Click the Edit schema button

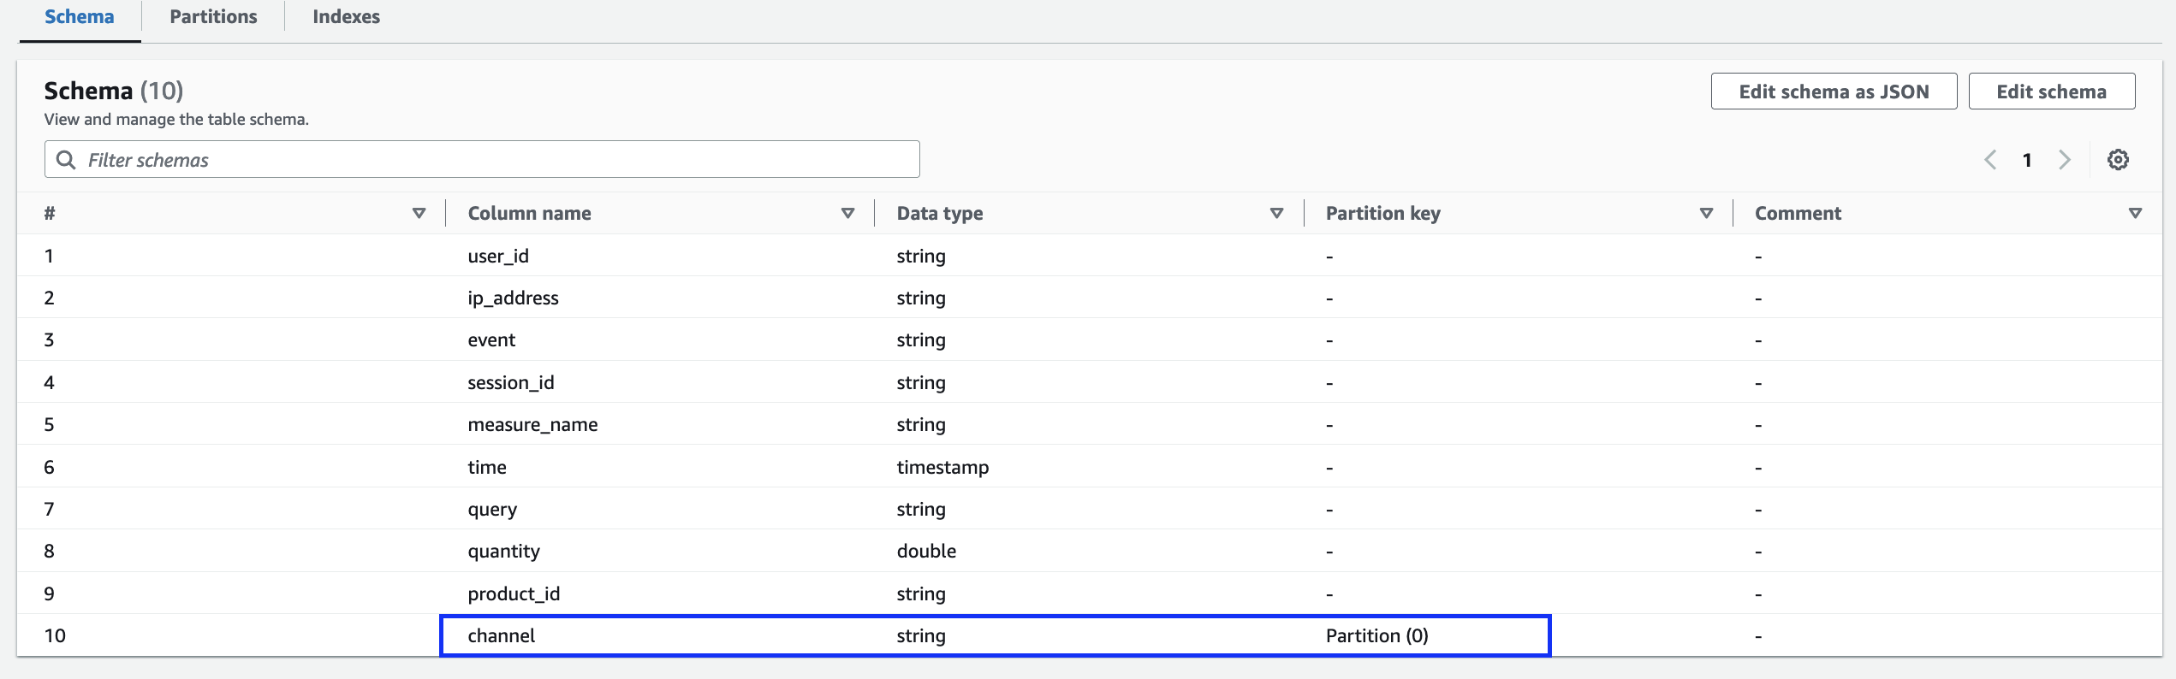click(2051, 92)
